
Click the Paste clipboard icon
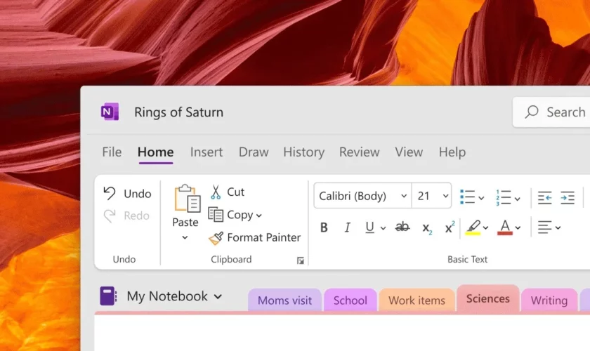pos(187,199)
